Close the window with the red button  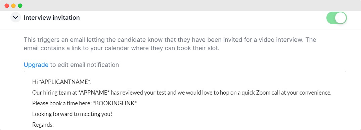pyautogui.click(x=7, y=6)
